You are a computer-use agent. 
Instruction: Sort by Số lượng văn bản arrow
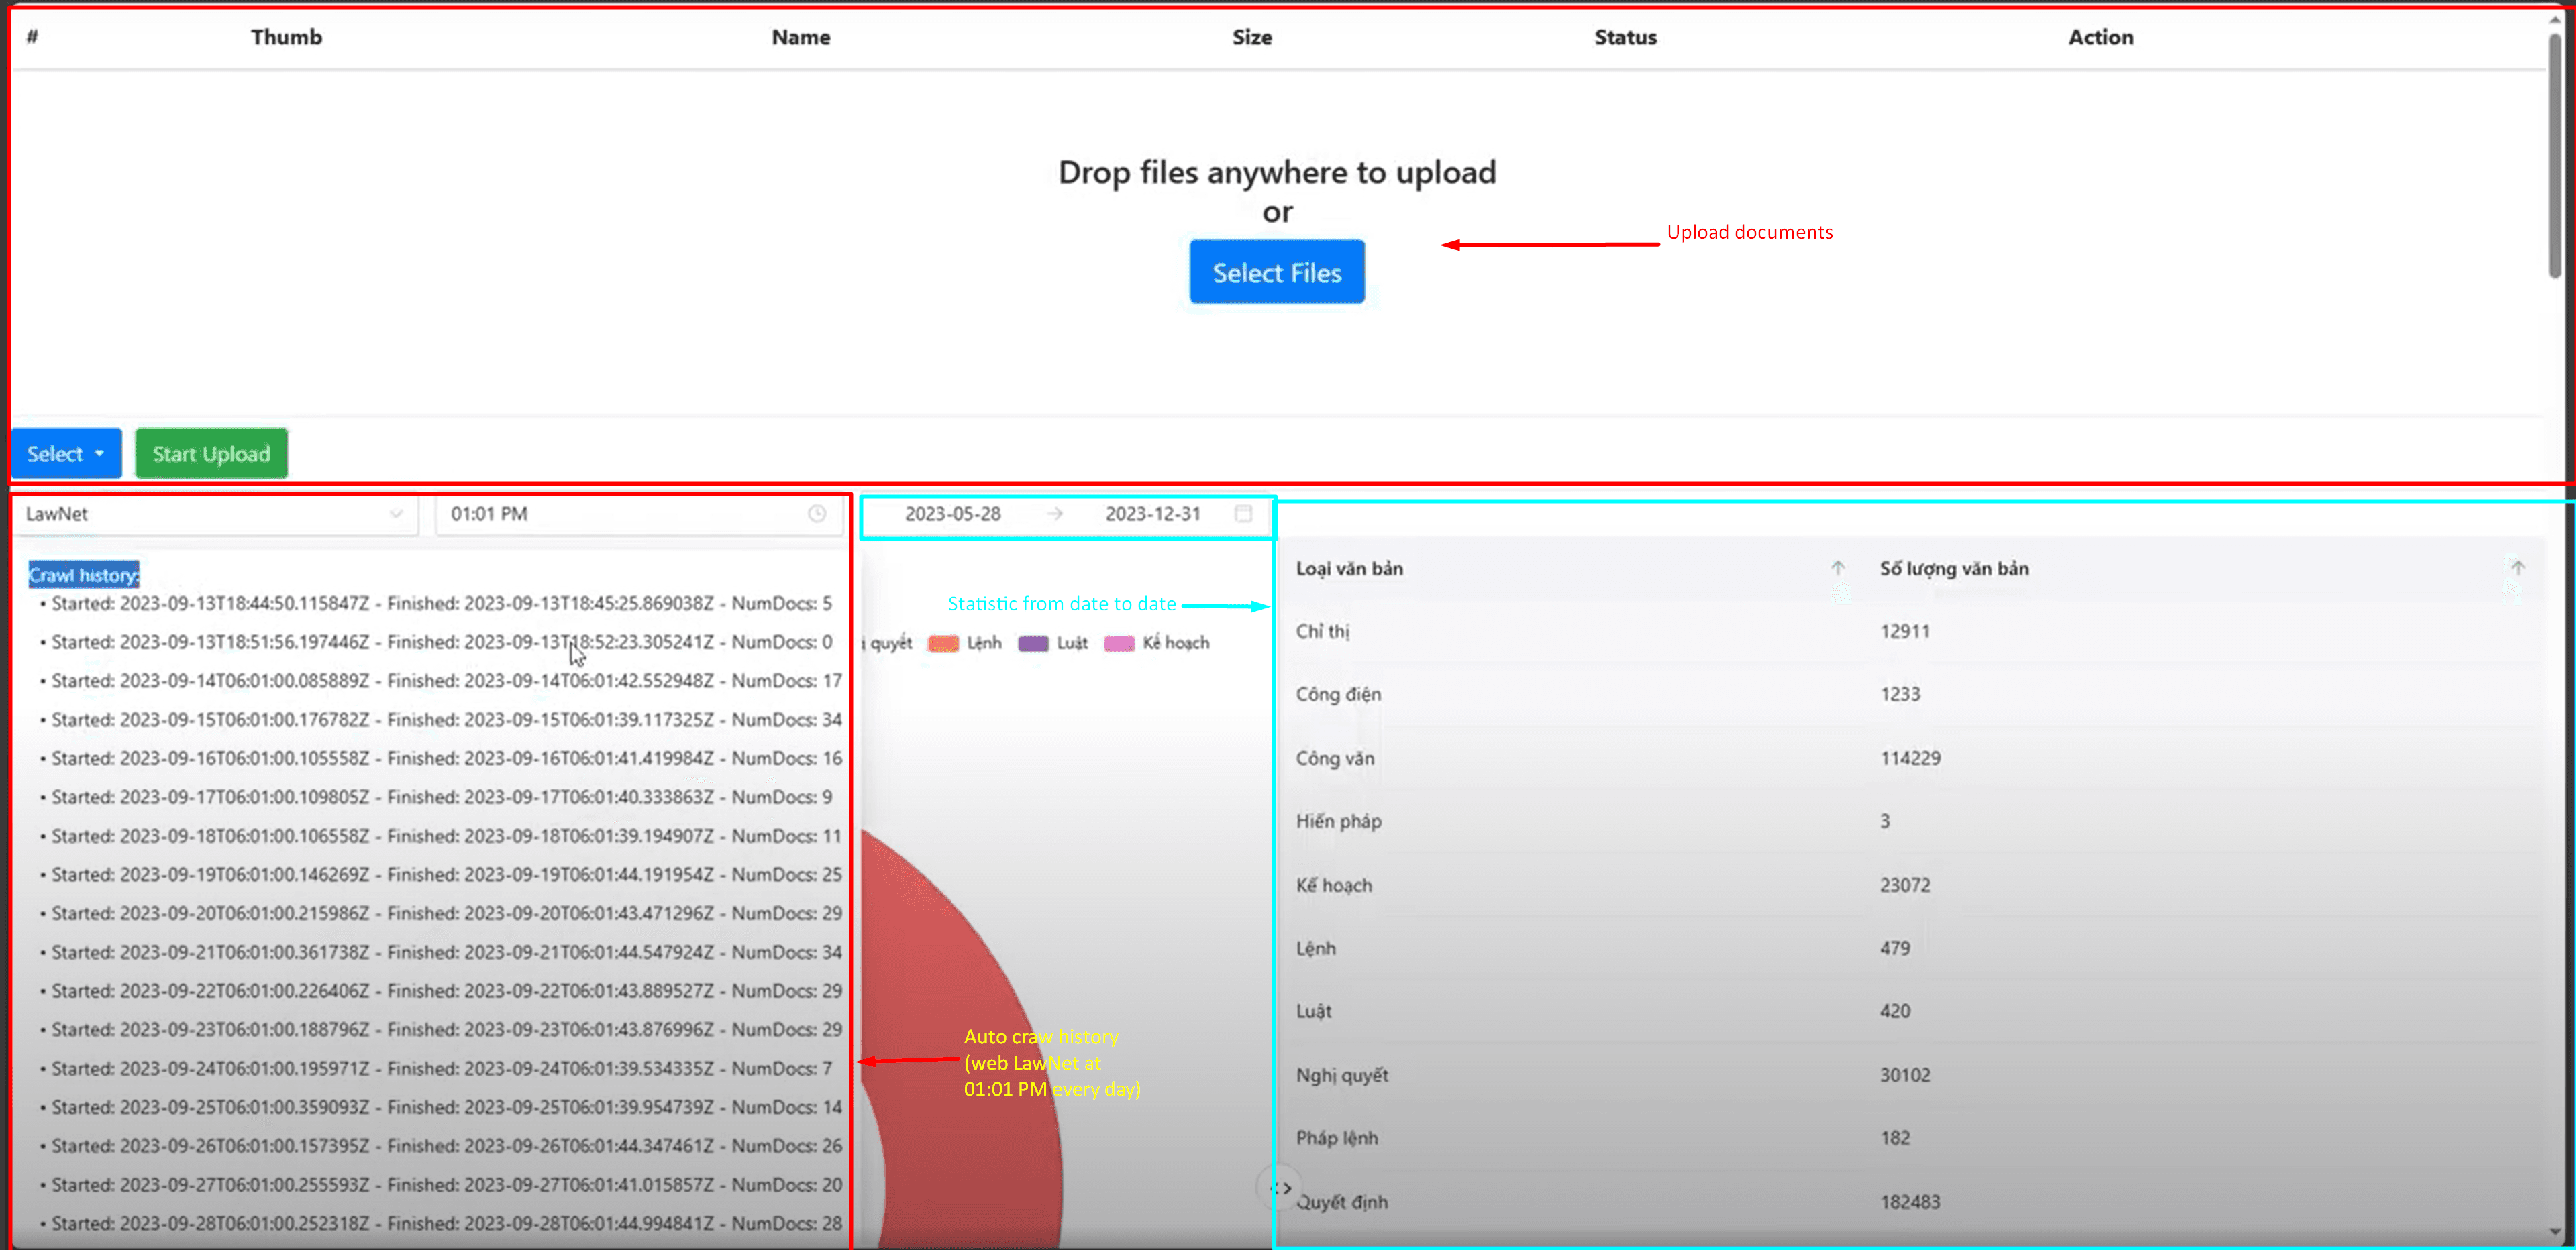[2517, 567]
